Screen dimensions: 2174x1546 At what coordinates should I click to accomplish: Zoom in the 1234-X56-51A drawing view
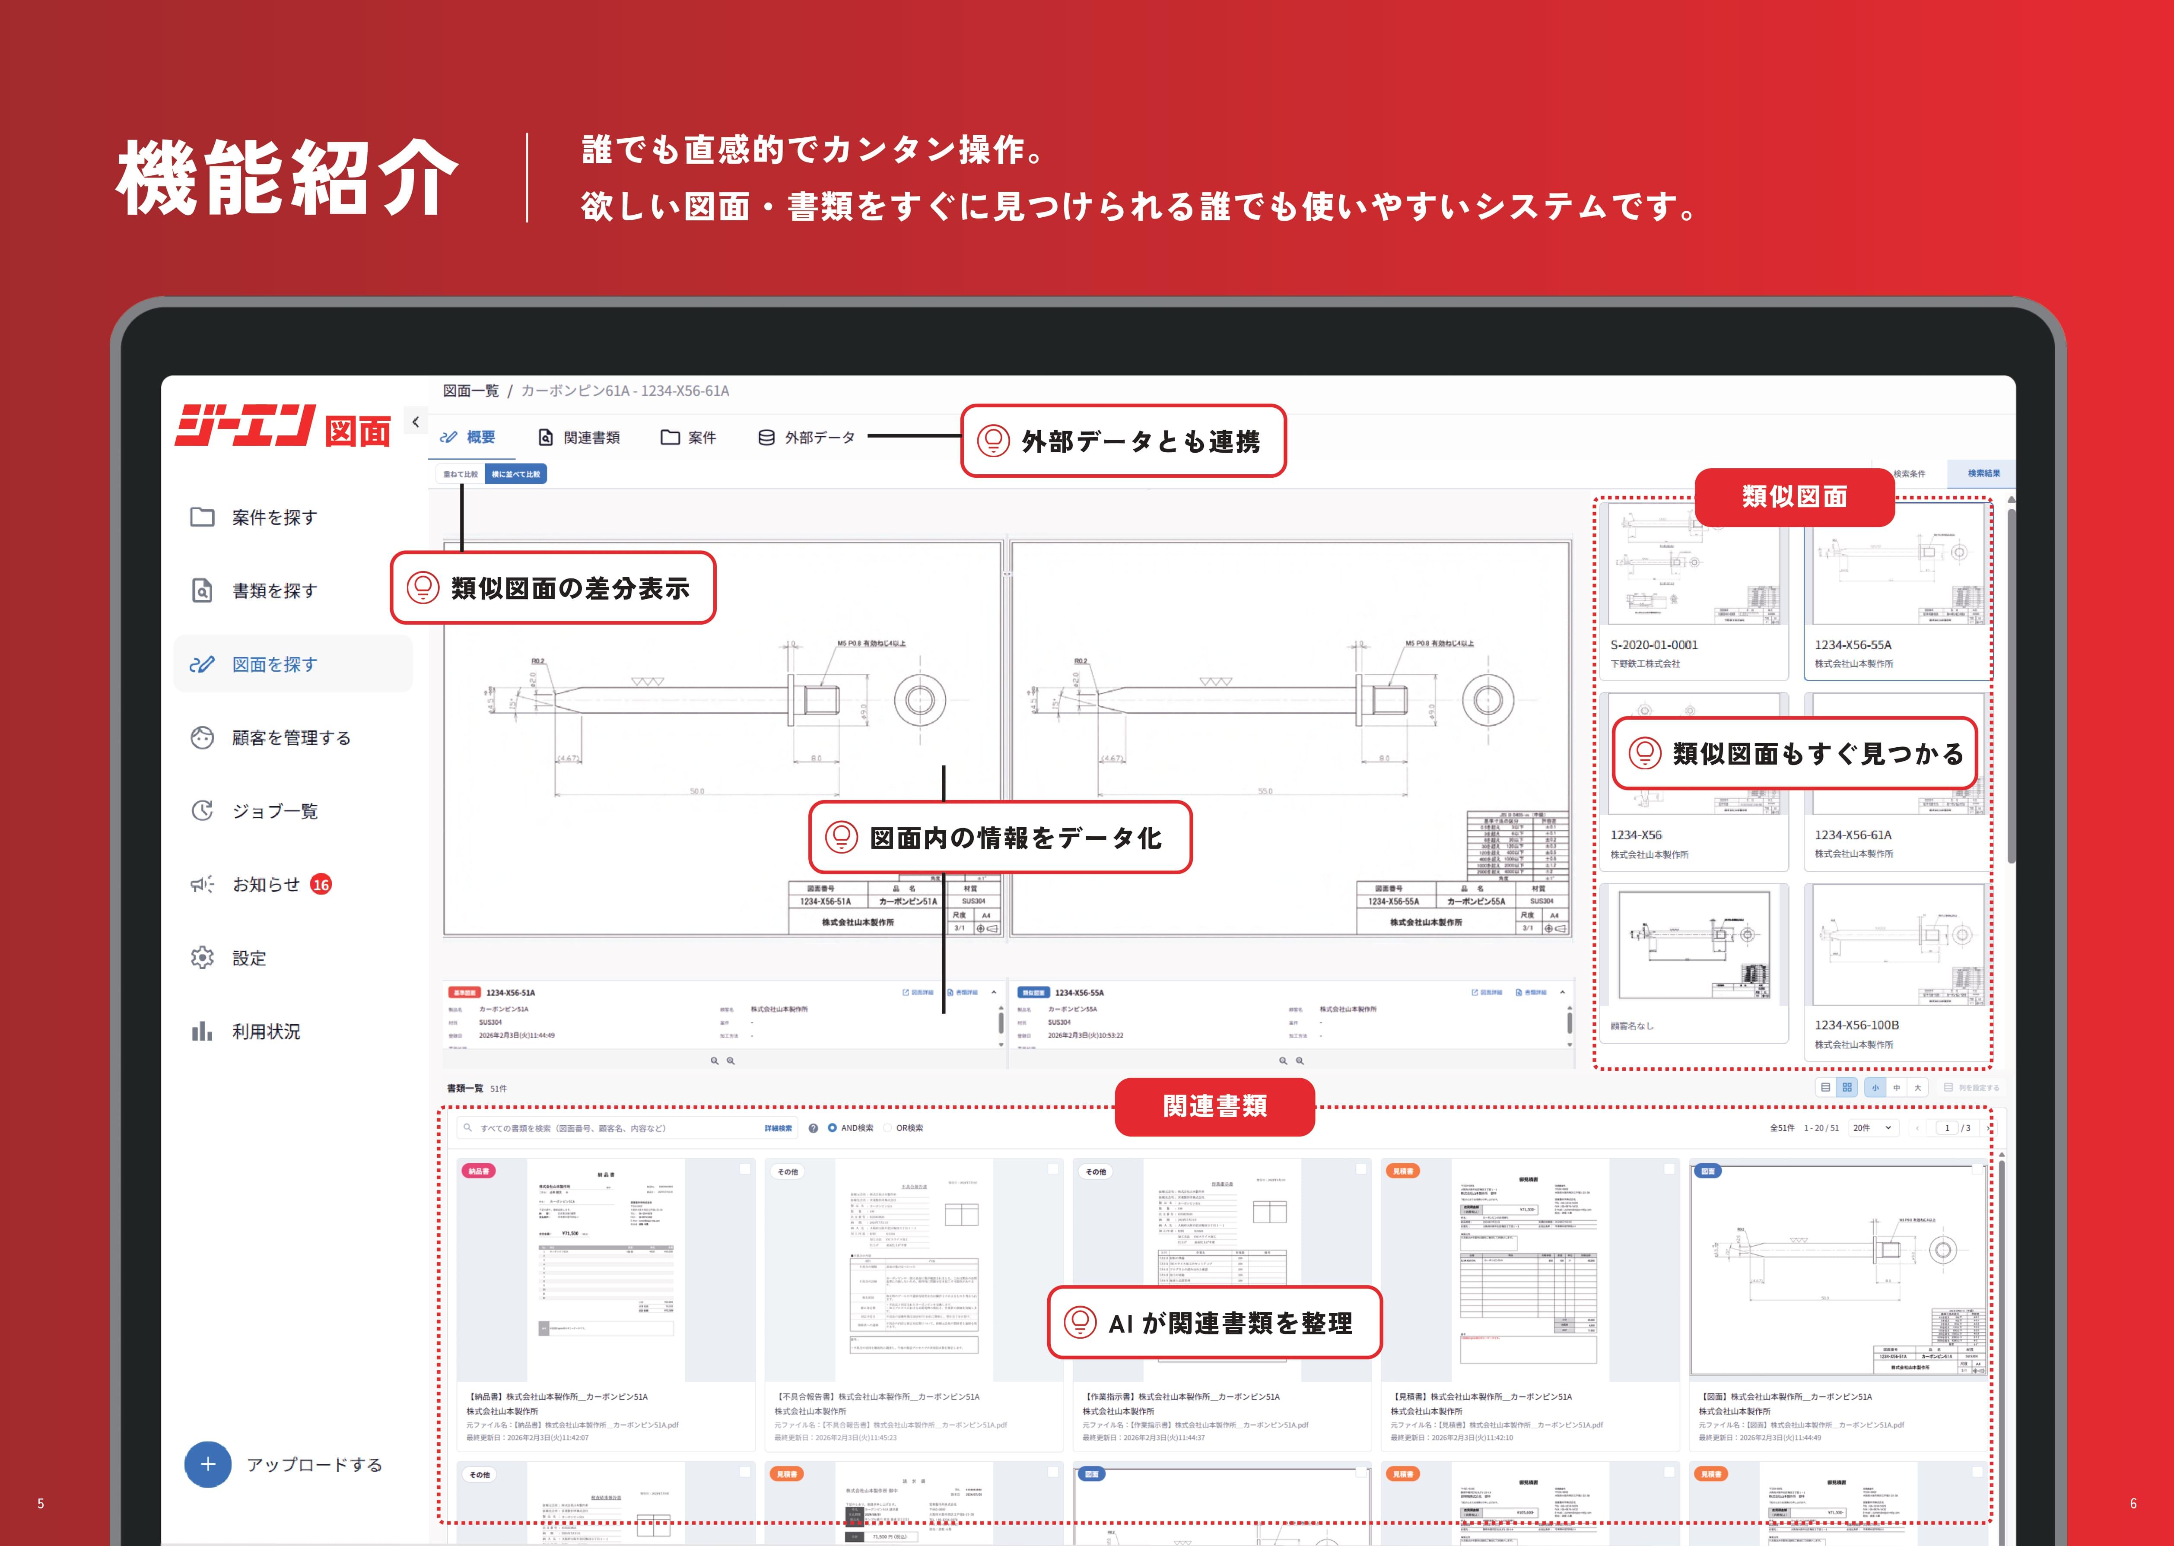point(731,1060)
